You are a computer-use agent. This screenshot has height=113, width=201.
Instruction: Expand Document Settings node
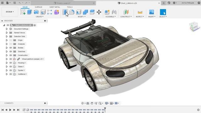[x=7, y=29]
